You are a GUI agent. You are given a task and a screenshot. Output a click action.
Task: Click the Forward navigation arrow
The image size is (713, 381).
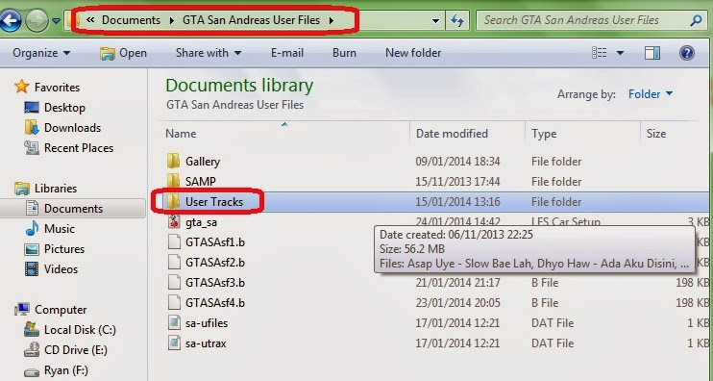point(37,20)
